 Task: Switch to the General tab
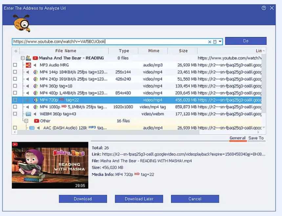pyautogui.click(x=237, y=138)
